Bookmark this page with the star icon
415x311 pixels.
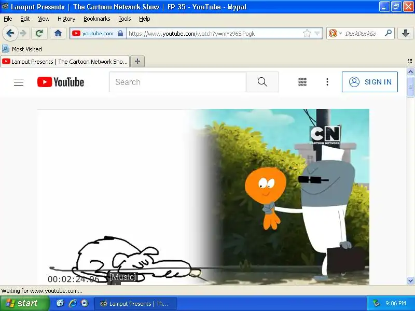[x=307, y=33]
